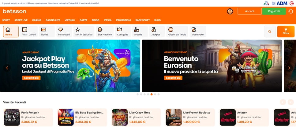This screenshot has width=296, height=127.
Task: Open IPPICA menu item
Action: click(x=108, y=20)
